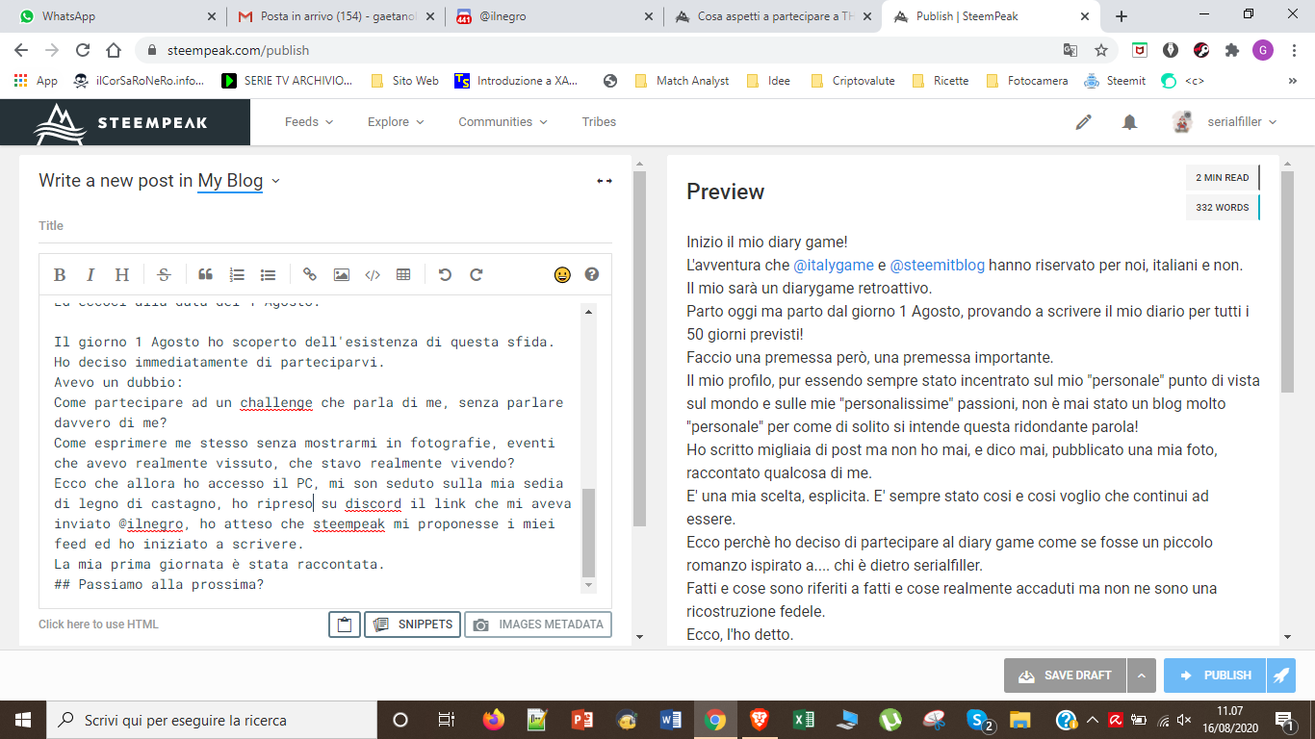Click into the post Title field
This screenshot has height=739, width=1315.
pos(325,226)
